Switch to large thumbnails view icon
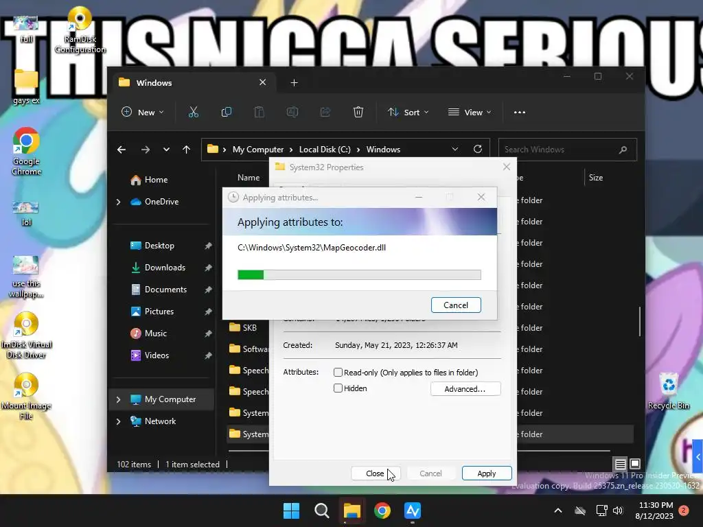 click(635, 464)
